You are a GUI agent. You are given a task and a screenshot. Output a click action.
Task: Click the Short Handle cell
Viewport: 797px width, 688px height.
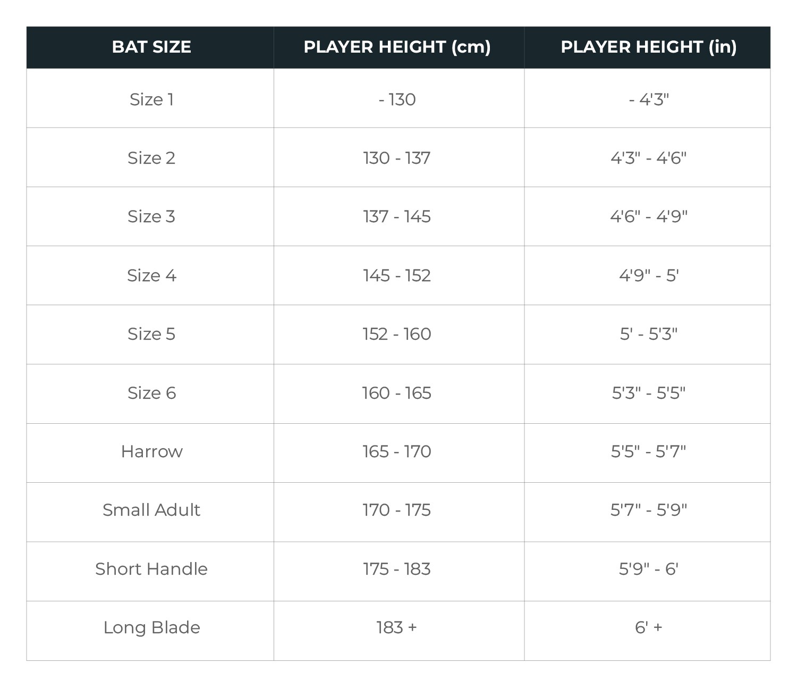coord(151,569)
